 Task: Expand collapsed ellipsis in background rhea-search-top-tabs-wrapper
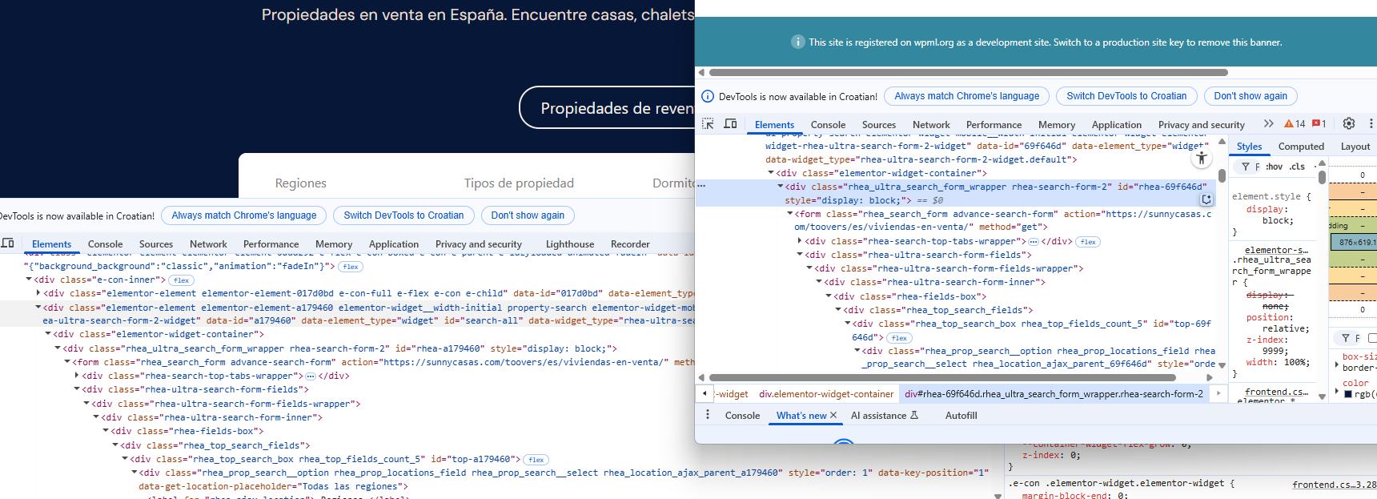[x=311, y=376]
